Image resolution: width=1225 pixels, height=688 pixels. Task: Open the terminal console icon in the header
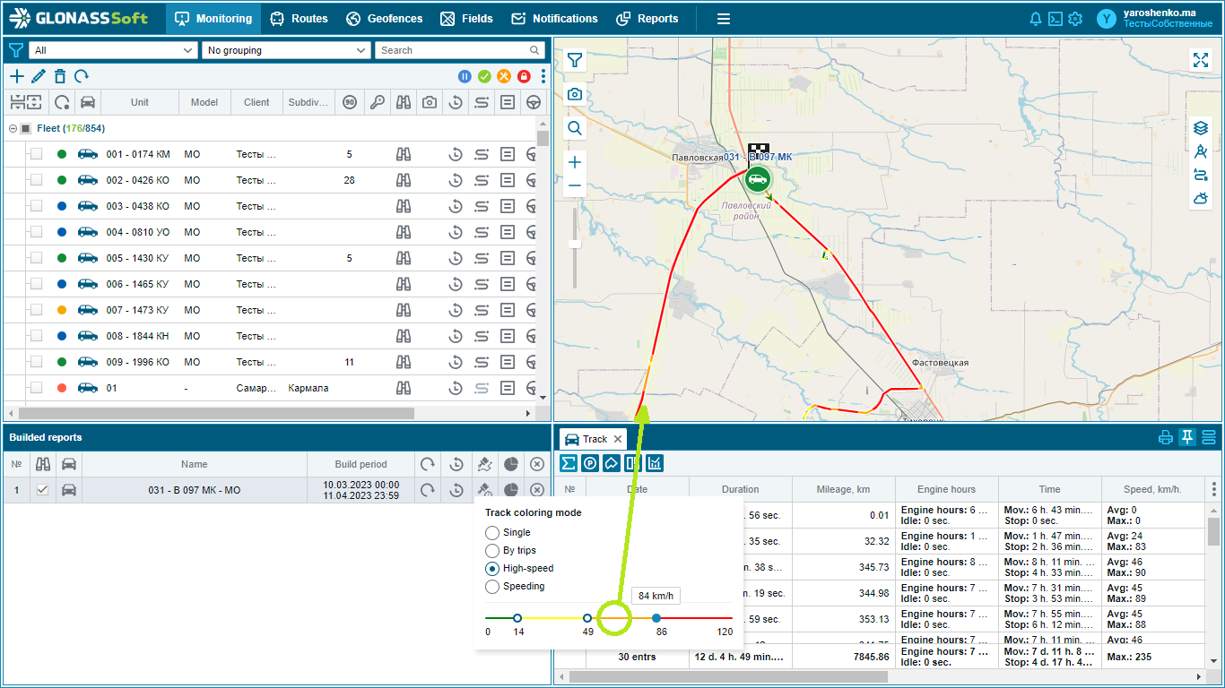pyautogui.click(x=1056, y=19)
